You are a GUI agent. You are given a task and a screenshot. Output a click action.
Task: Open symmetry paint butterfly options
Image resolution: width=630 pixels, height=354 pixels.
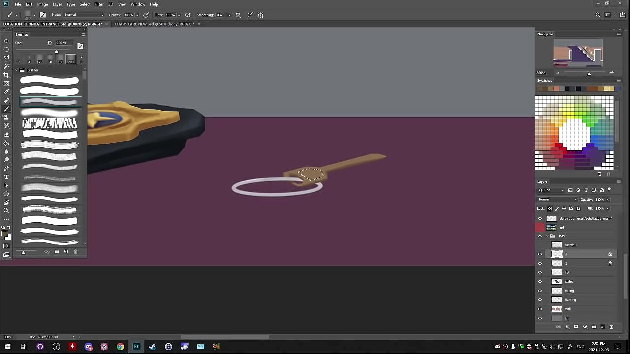pyautogui.click(x=261, y=15)
